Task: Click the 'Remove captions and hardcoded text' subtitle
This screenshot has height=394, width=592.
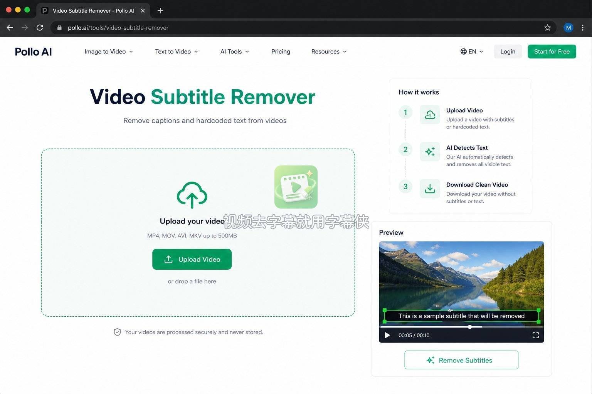Action: 205,120
